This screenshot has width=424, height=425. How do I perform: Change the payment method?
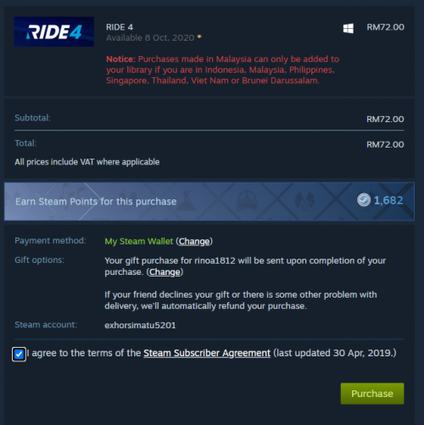(194, 241)
